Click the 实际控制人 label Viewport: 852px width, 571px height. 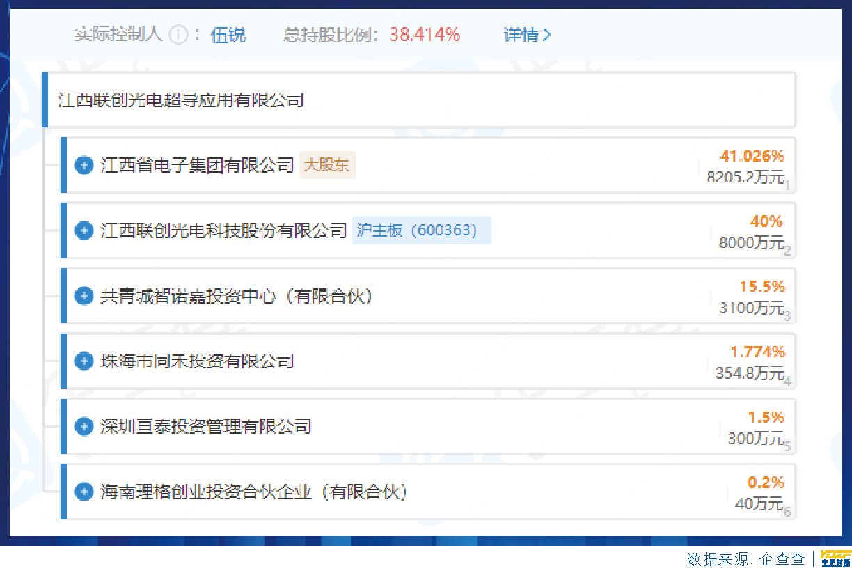tap(118, 35)
